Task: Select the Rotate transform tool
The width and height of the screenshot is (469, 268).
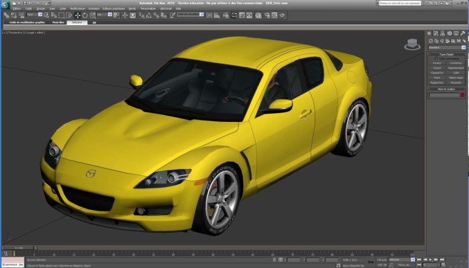Action: 84,15
